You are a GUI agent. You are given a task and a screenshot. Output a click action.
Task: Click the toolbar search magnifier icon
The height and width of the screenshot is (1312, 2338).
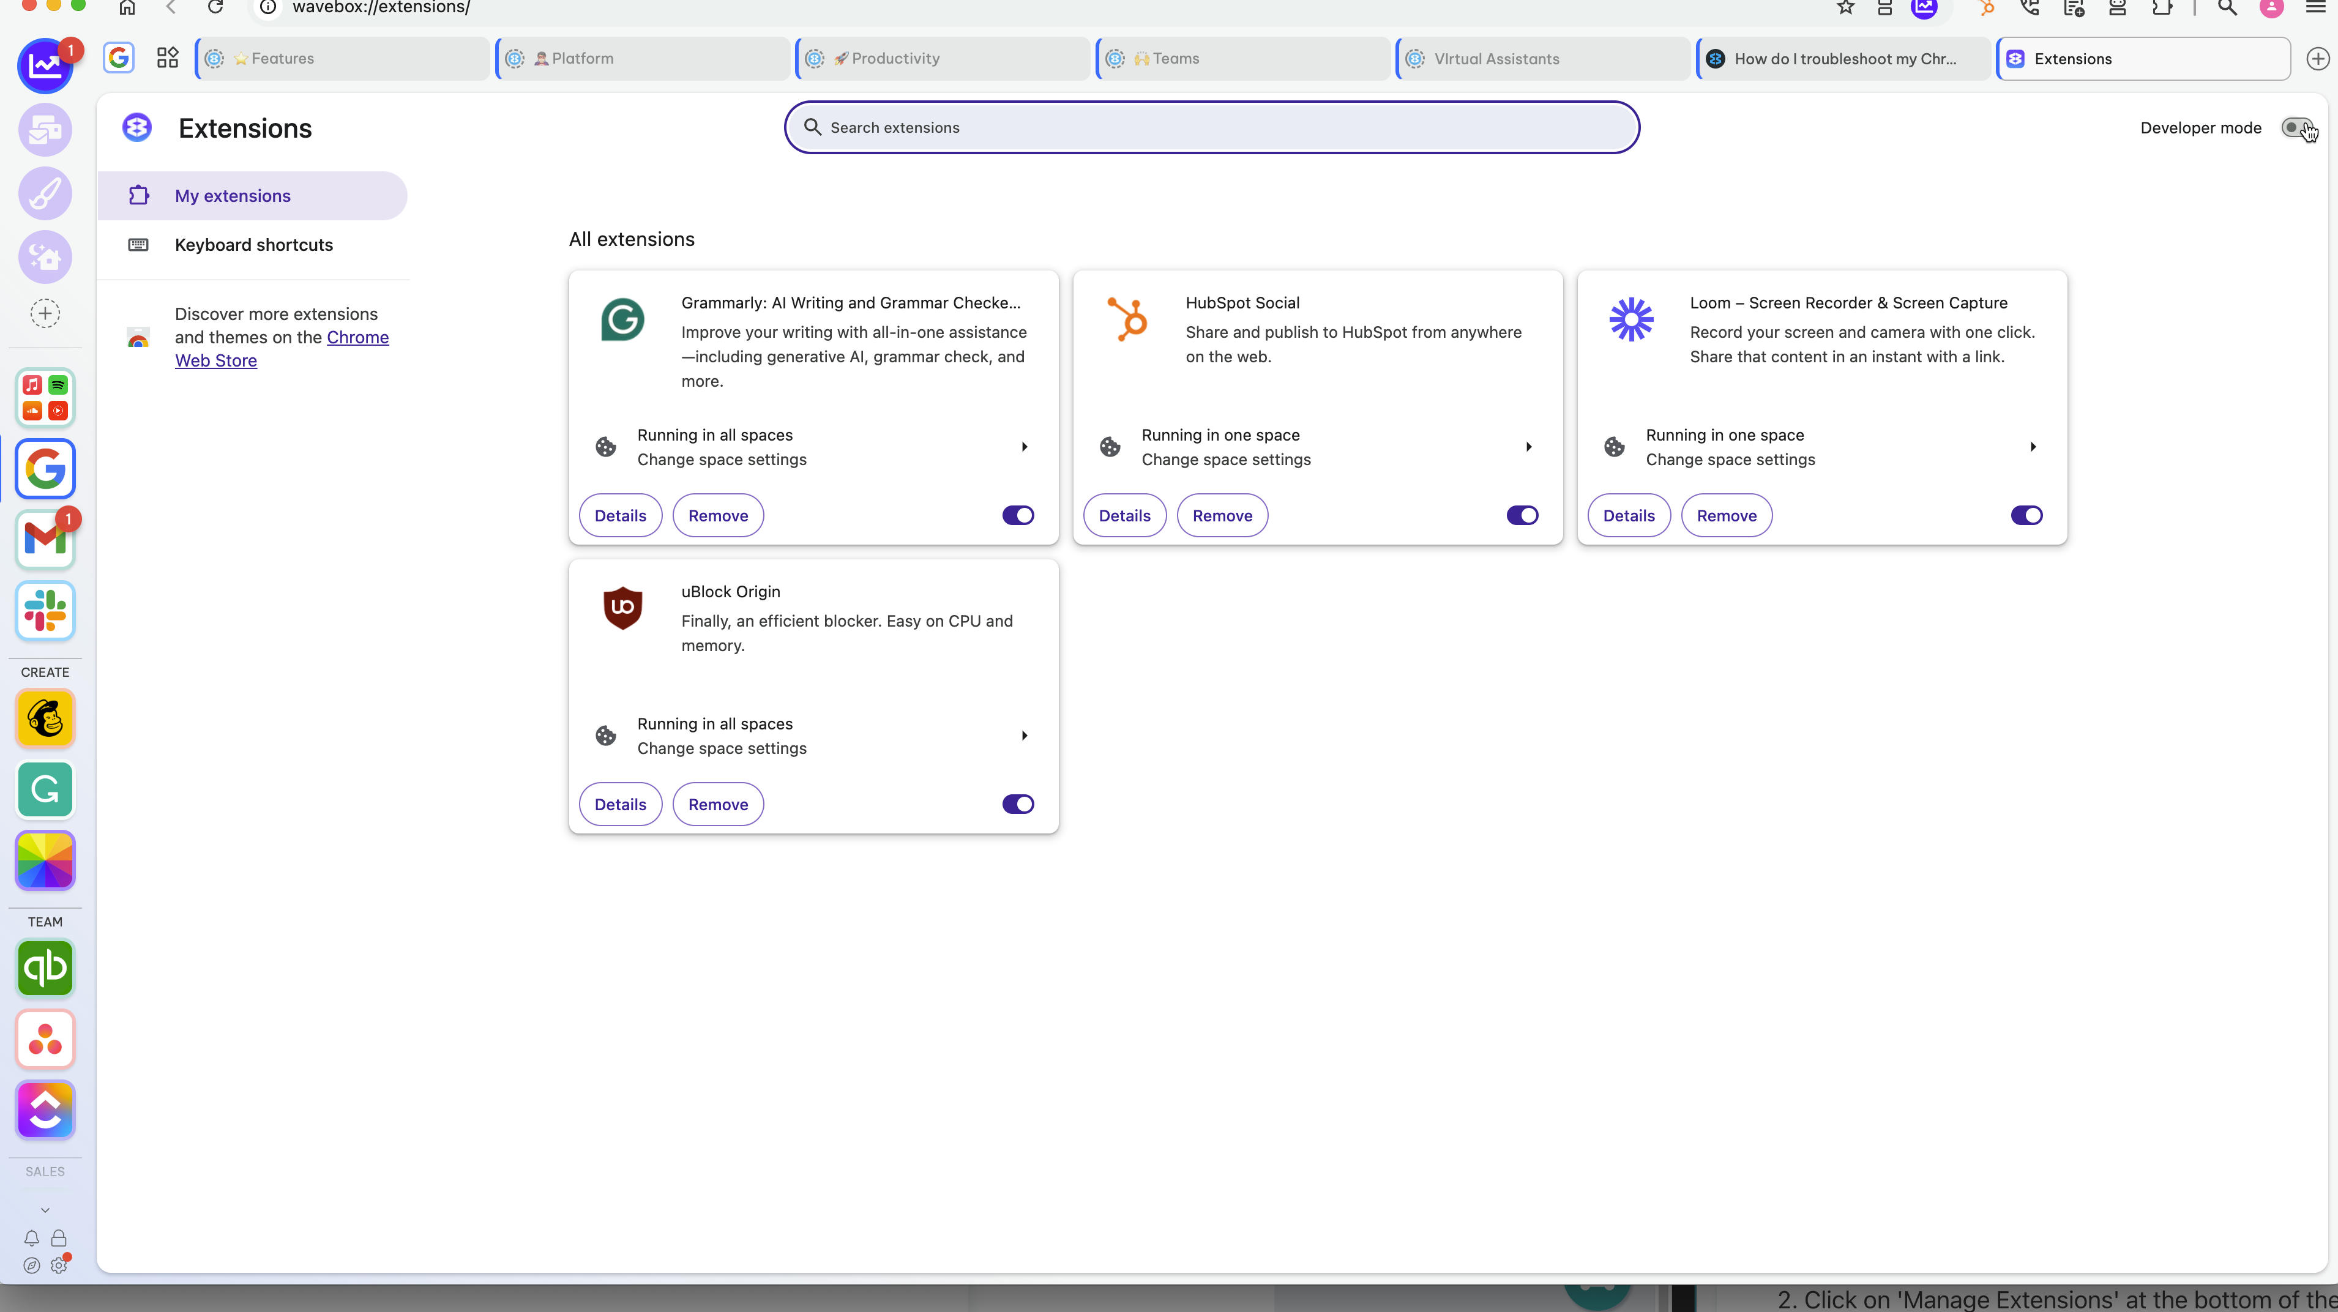coord(2227,7)
